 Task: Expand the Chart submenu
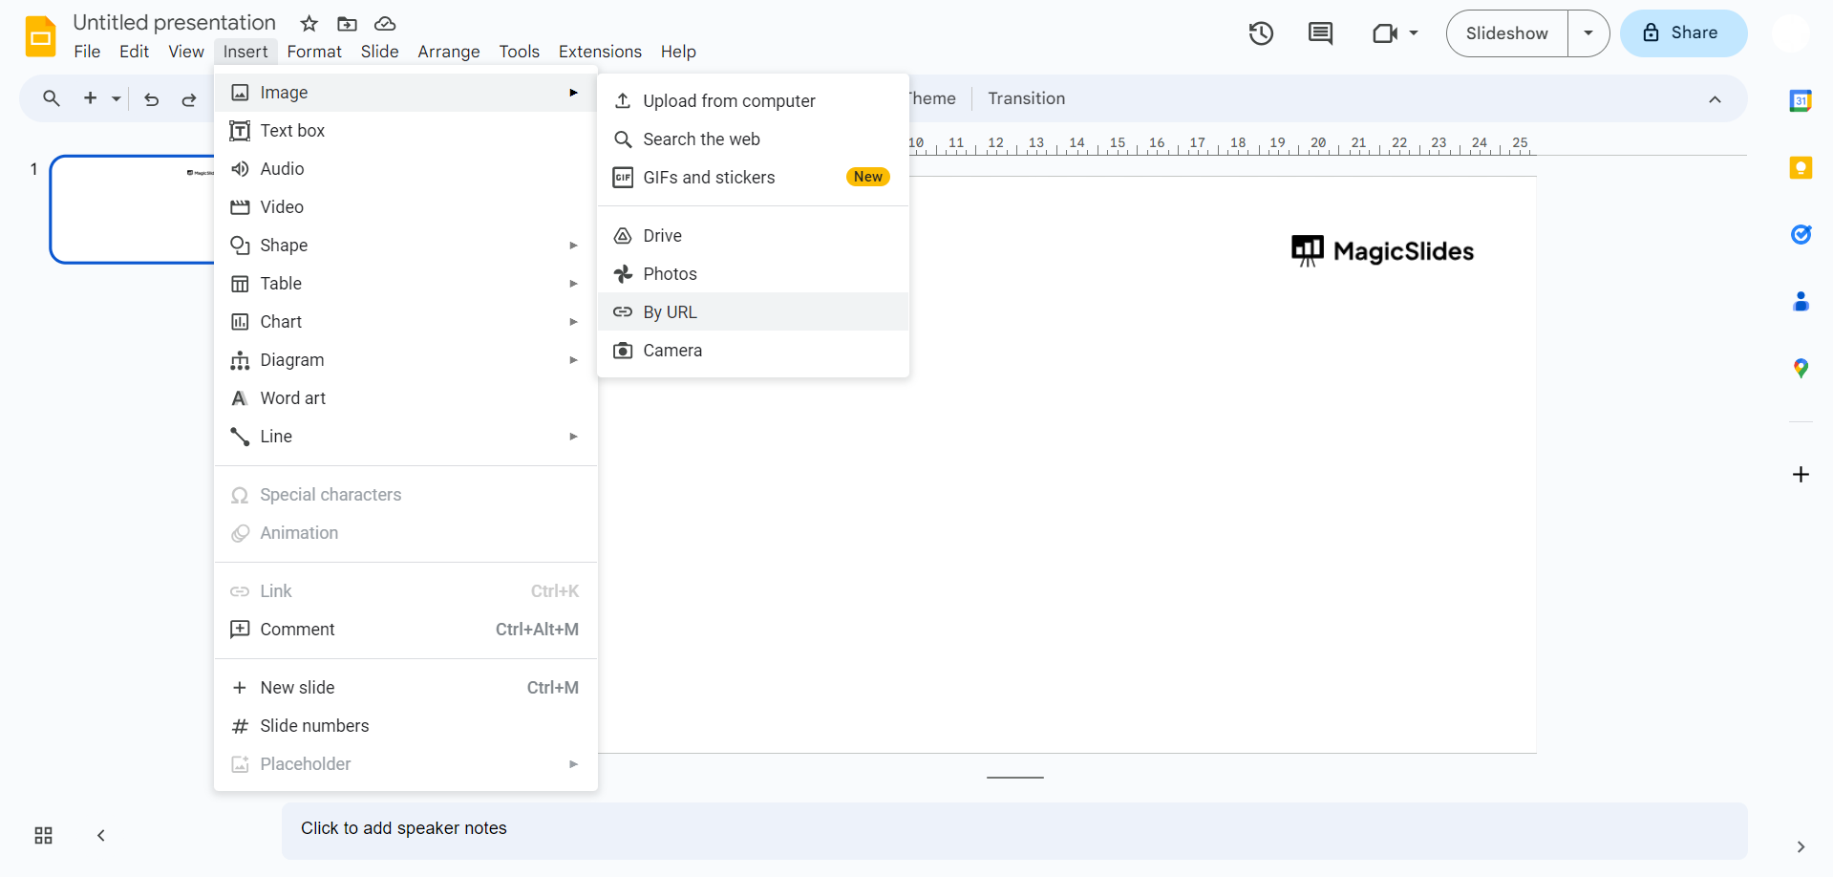[x=406, y=322]
